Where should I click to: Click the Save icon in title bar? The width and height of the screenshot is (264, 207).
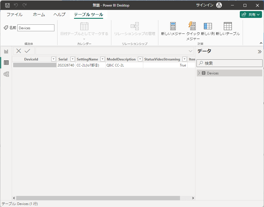pos(7,5)
